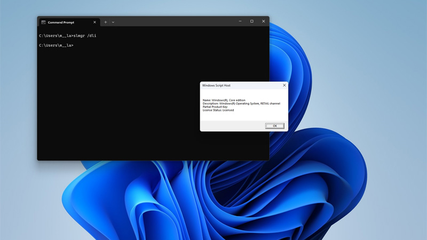The height and width of the screenshot is (240, 427).
Task: Expand the terminal profile dropdown arrow
Action: [x=113, y=22]
